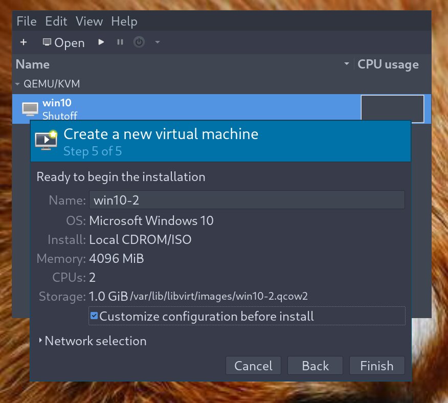Click the '1.0 GiB' storage size value
448x403 pixels.
click(108, 297)
